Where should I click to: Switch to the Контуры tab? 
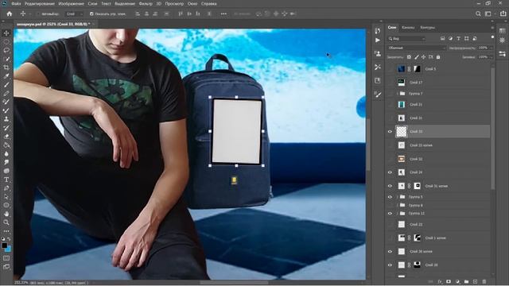coord(427,28)
